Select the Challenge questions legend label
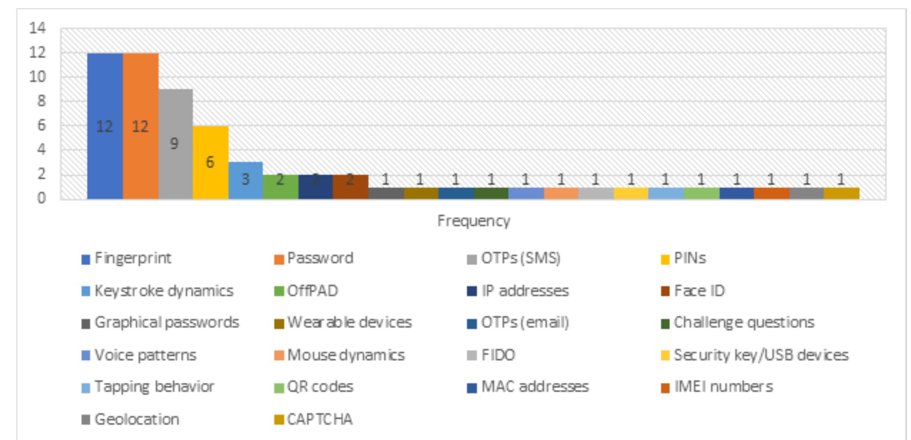The height and width of the screenshot is (440, 911). (x=744, y=322)
